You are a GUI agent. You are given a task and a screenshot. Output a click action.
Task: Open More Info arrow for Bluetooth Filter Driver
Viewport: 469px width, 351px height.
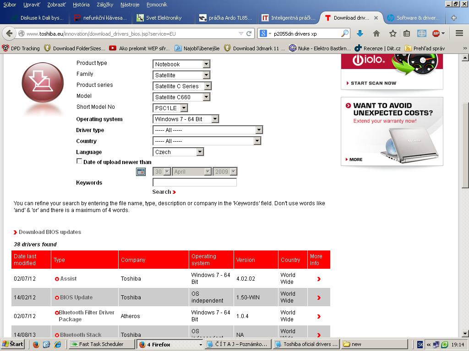click(x=319, y=316)
